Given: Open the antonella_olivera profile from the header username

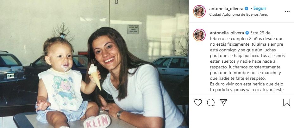Looking at the screenshot, I should tap(226, 9).
